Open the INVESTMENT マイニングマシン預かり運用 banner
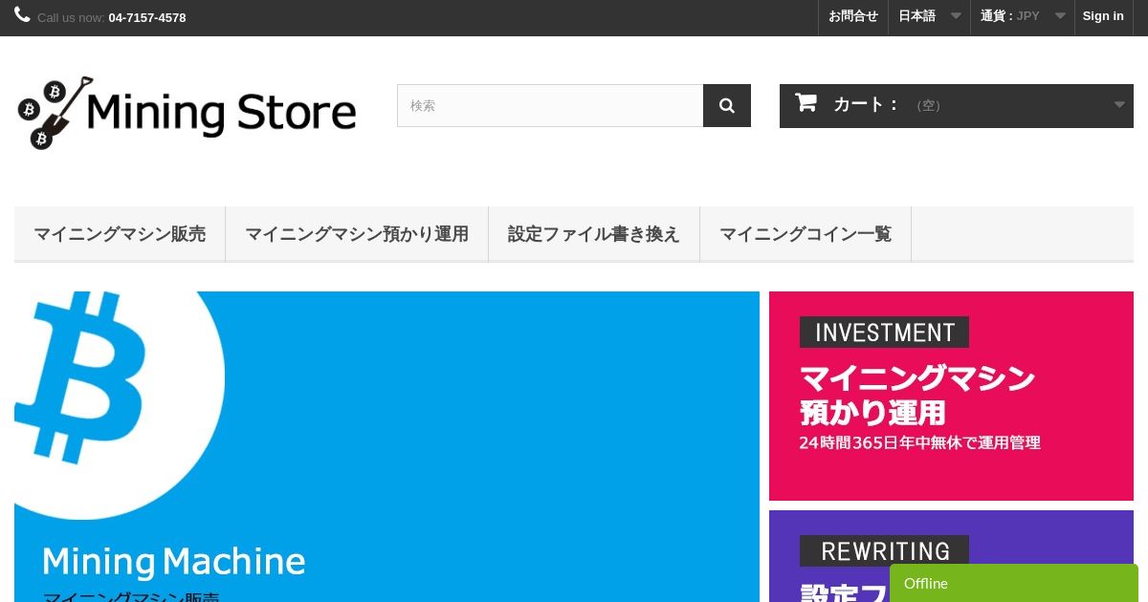1148x602 pixels. (951, 396)
